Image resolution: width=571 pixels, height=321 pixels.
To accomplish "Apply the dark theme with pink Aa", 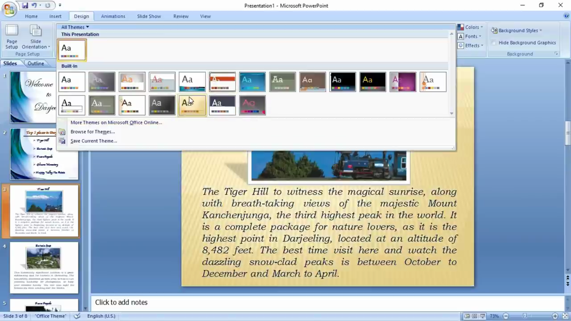I will point(252,105).
